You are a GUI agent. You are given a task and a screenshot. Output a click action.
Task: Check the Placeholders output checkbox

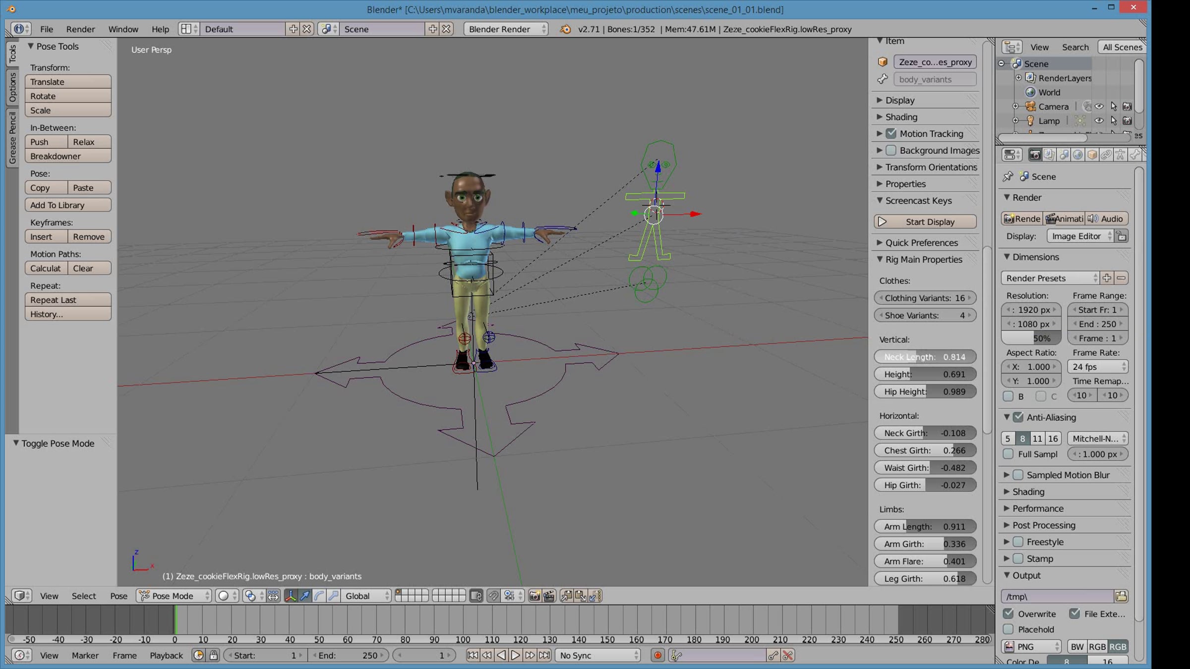click(1008, 629)
